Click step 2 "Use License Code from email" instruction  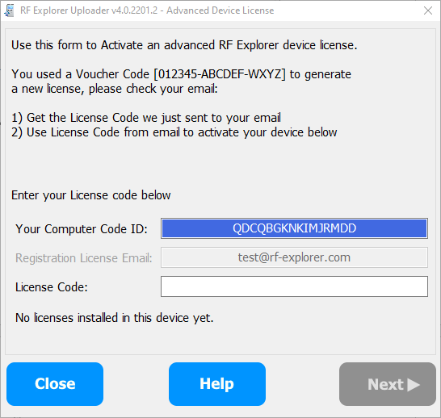coord(174,132)
